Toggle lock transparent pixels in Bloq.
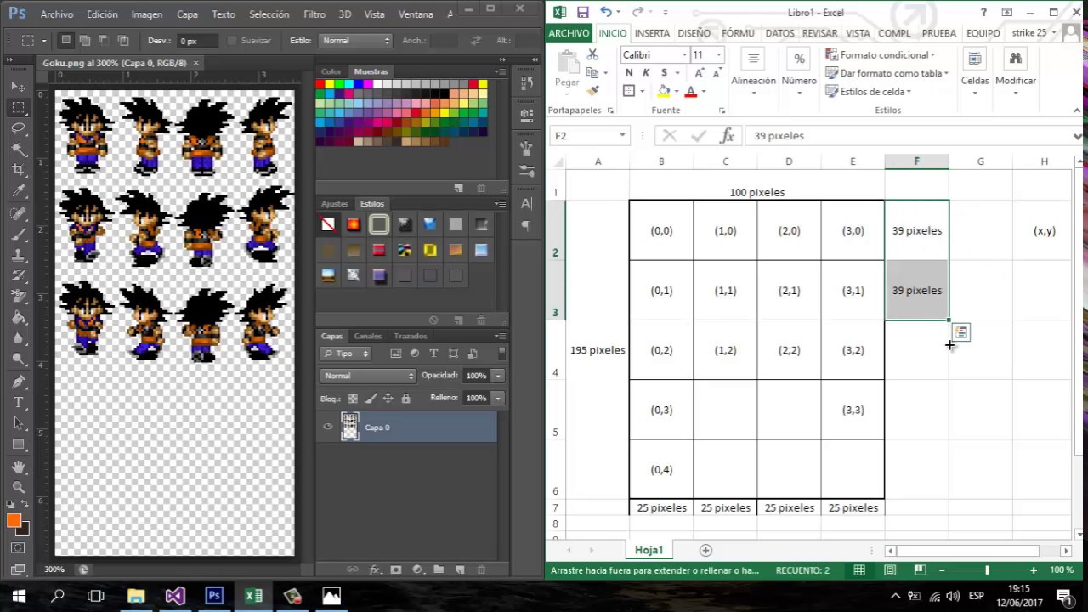 click(353, 398)
